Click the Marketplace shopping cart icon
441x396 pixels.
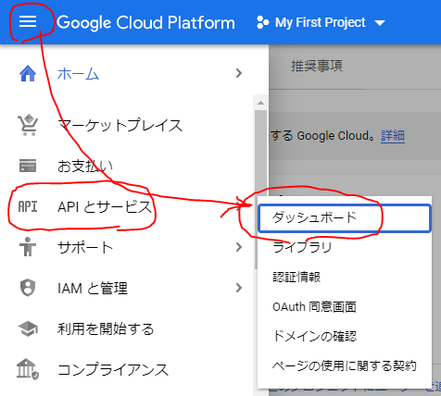28,125
